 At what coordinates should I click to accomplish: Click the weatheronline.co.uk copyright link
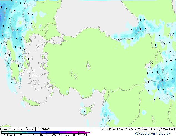(x=153, y=134)
